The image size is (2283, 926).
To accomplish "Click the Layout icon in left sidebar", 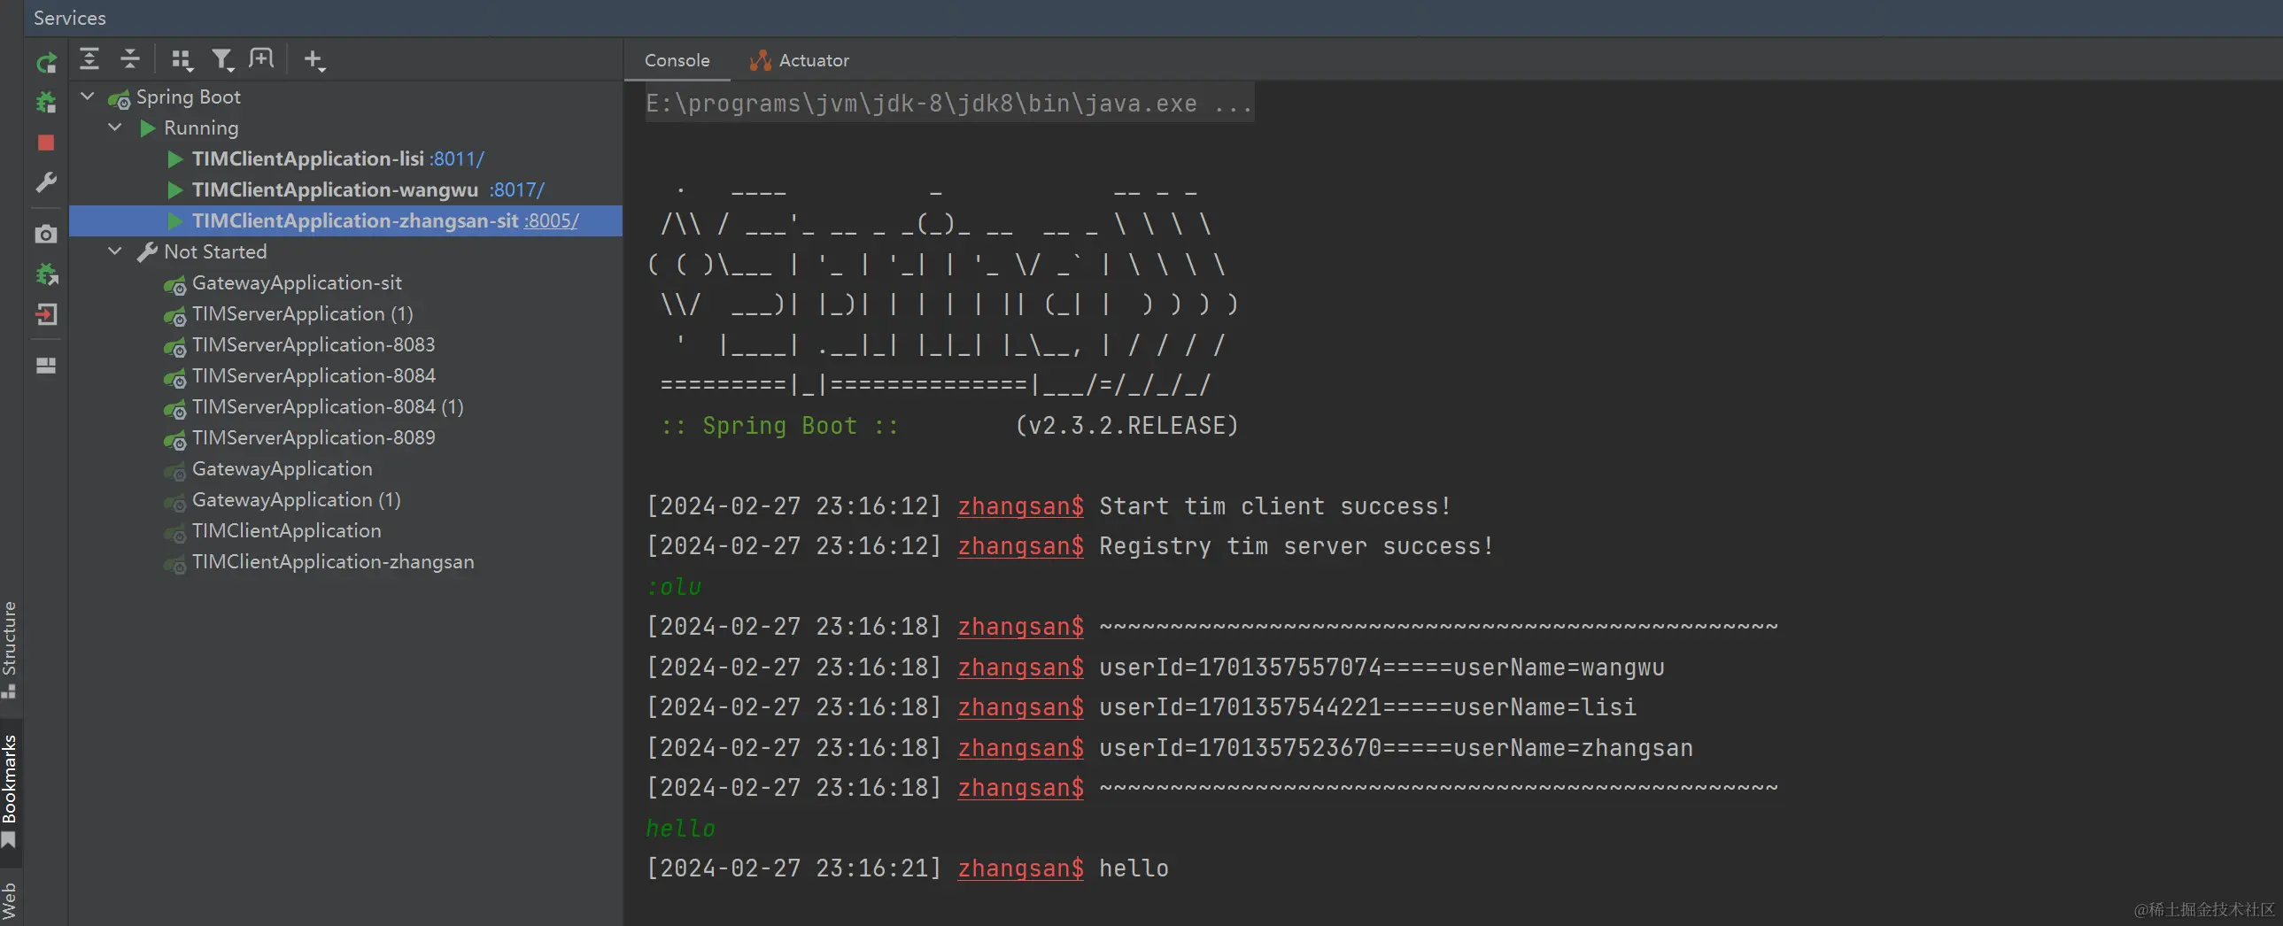I will (x=46, y=365).
